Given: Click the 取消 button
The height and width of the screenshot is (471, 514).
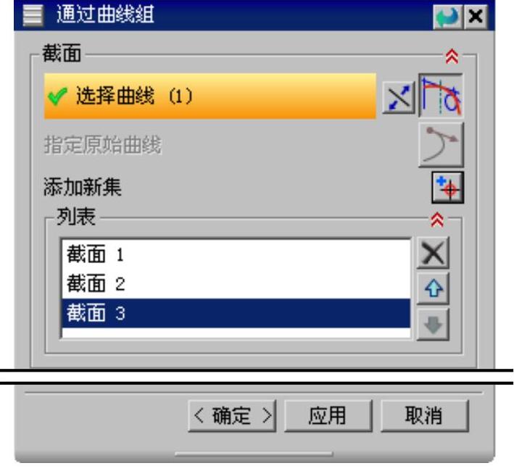Looking at the screenshot, I should point(425,416).
